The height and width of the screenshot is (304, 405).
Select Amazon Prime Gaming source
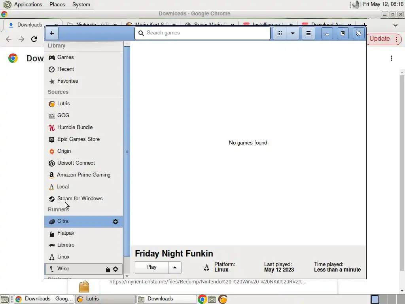pos(84,175)
